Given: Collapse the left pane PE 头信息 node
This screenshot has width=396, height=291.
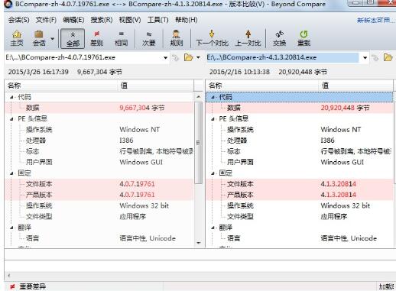Looking at the screenshot, I should point(11,118).
